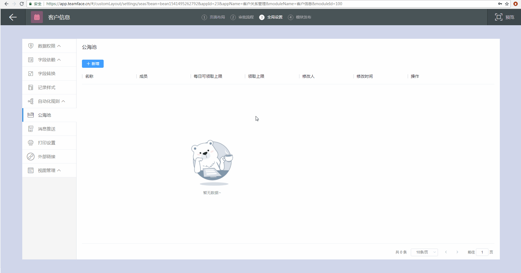Open 外部链接 in sidebar
The image size is (521, 273).
click(x=49, y=156)
